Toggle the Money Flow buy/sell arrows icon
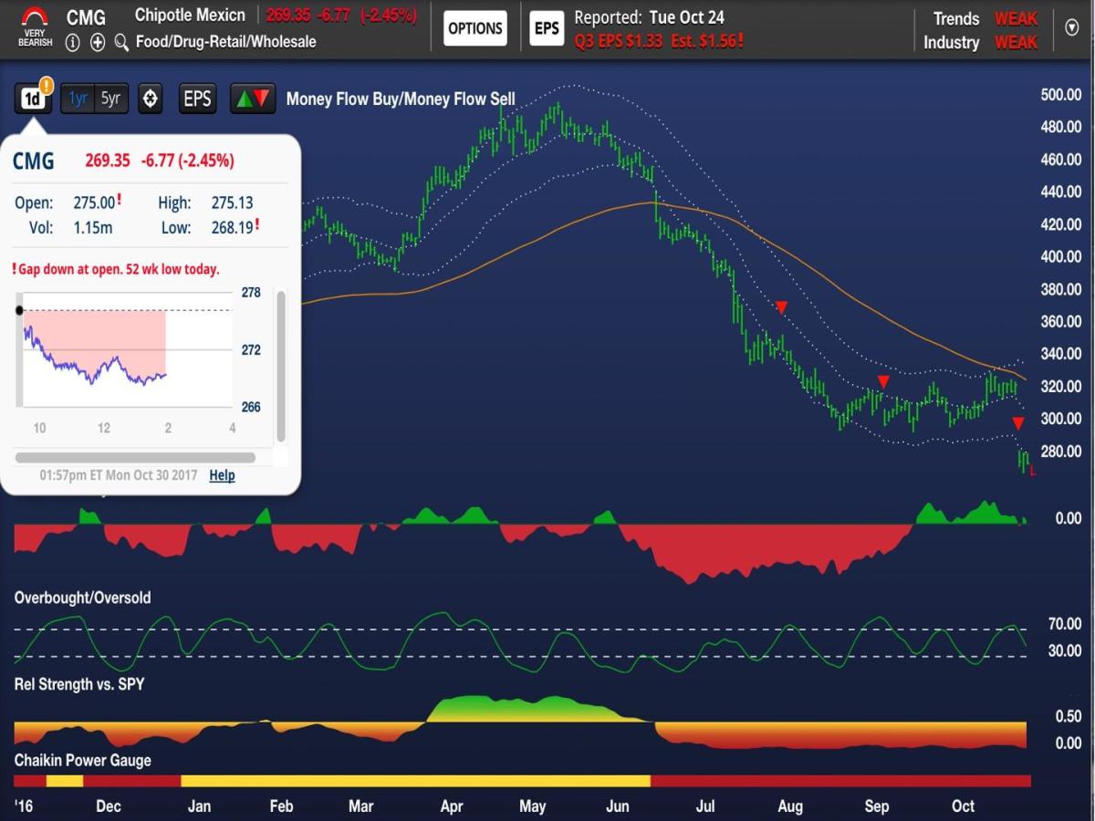The image size is (1095, 821). (253, 99)
